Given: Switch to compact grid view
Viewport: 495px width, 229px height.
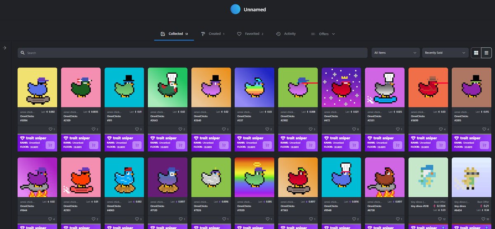Looking at the screenshot, I should (486, 53).
